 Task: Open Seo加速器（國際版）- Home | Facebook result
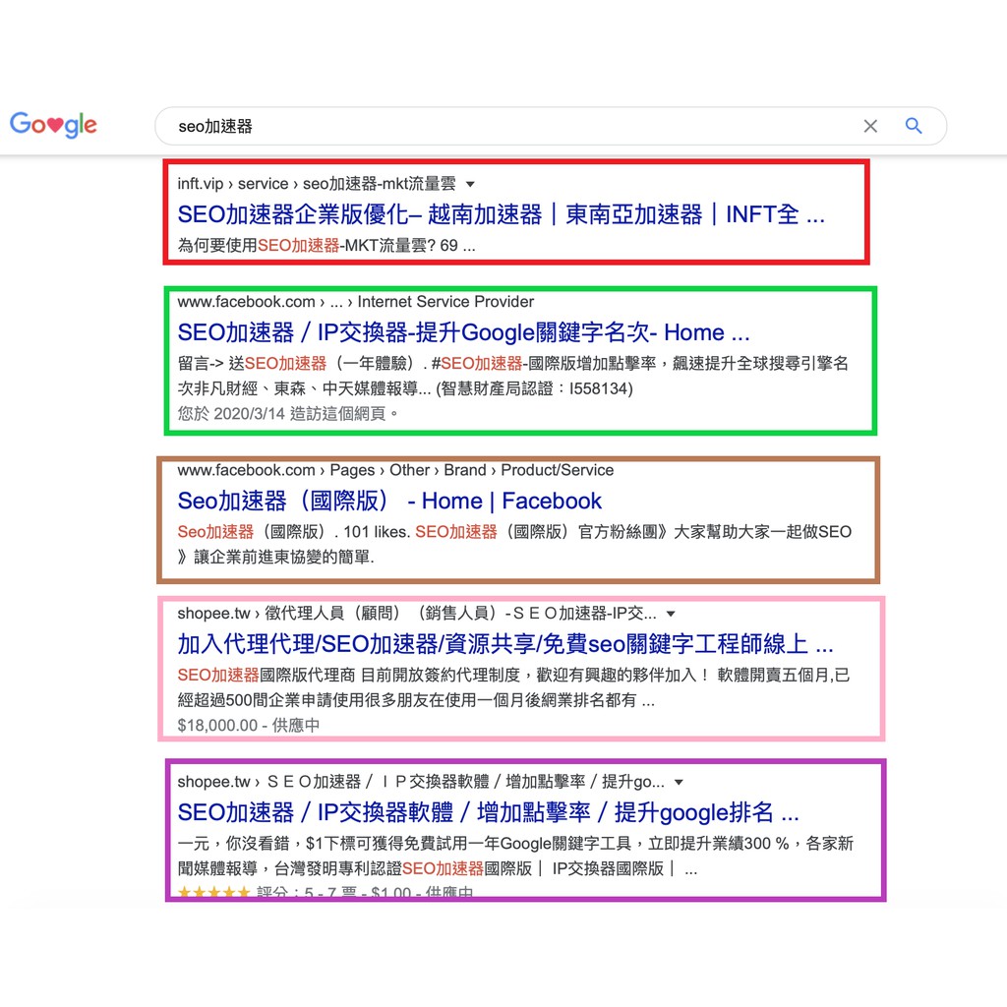coord(389,501)
